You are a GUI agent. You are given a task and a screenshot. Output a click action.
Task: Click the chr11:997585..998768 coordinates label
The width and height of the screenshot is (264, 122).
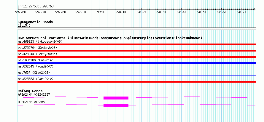click(x=36, y=7)
